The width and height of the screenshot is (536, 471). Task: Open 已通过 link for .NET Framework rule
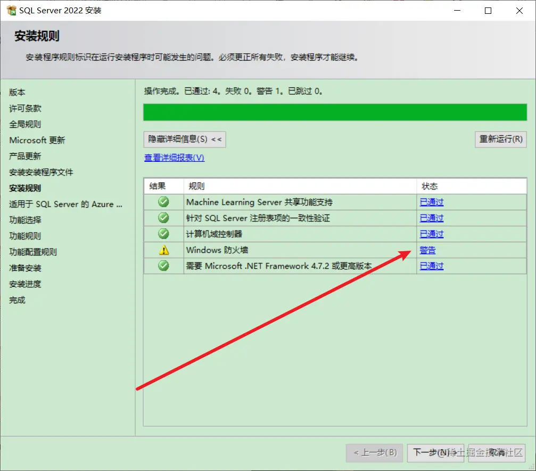[431, 266]
